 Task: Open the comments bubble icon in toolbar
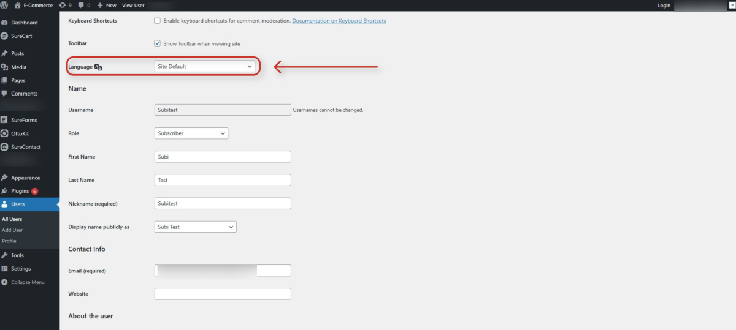click(x=81, y=6)
